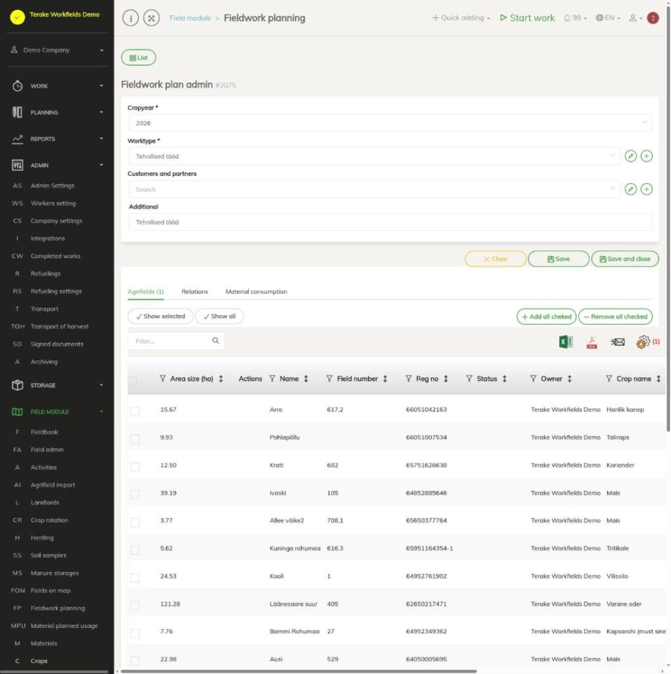Export table to Excel icon
671x674 pixels.
tap(566, 342)
